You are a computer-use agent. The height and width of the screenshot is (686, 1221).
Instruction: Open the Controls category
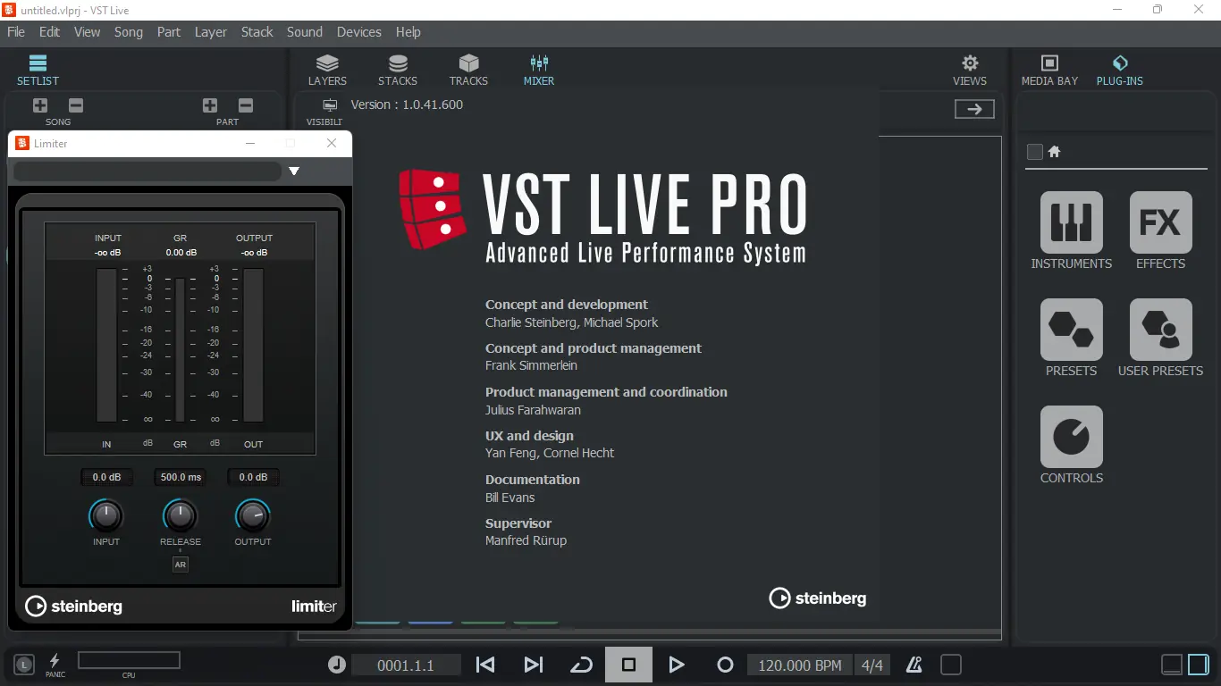1072,445
